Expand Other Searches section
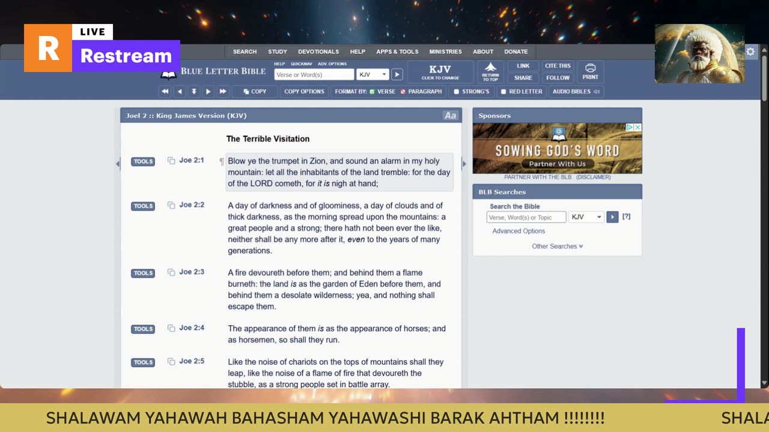The image size is (769, 432). coord(557,246)
